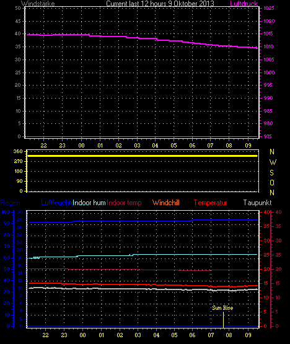
Task: Select the 360 wind direction axis value
Action: coord(18,151)
